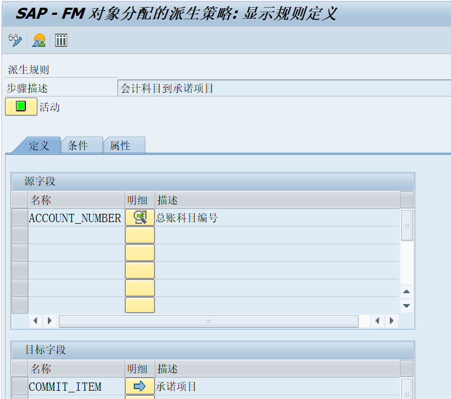Click the target table vertical scrollbar thumb

(407, 389)
